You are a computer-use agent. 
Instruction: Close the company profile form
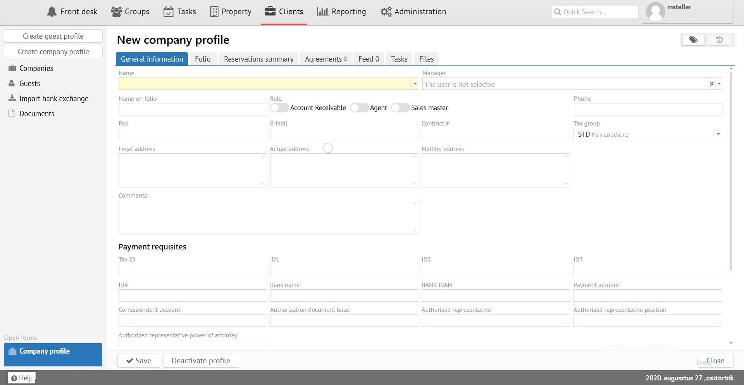click(x=715, y=361)
